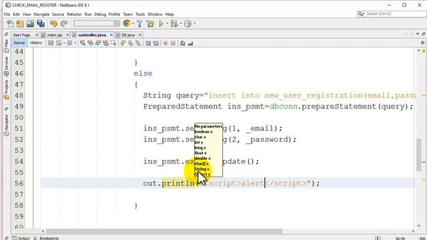Click Find Next Occurrence icon
The height and width of the screenshot is (240, 427).
98,43
